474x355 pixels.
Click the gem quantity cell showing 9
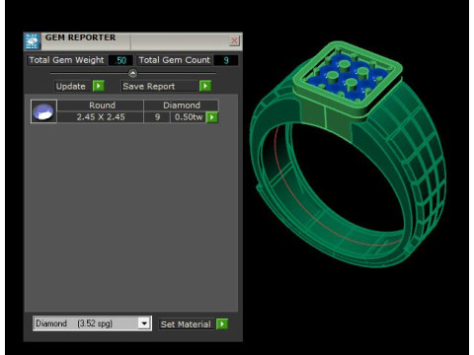click(x=157, y=117)
